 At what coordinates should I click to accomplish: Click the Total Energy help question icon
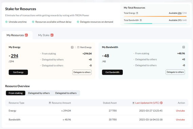point(137,13)
